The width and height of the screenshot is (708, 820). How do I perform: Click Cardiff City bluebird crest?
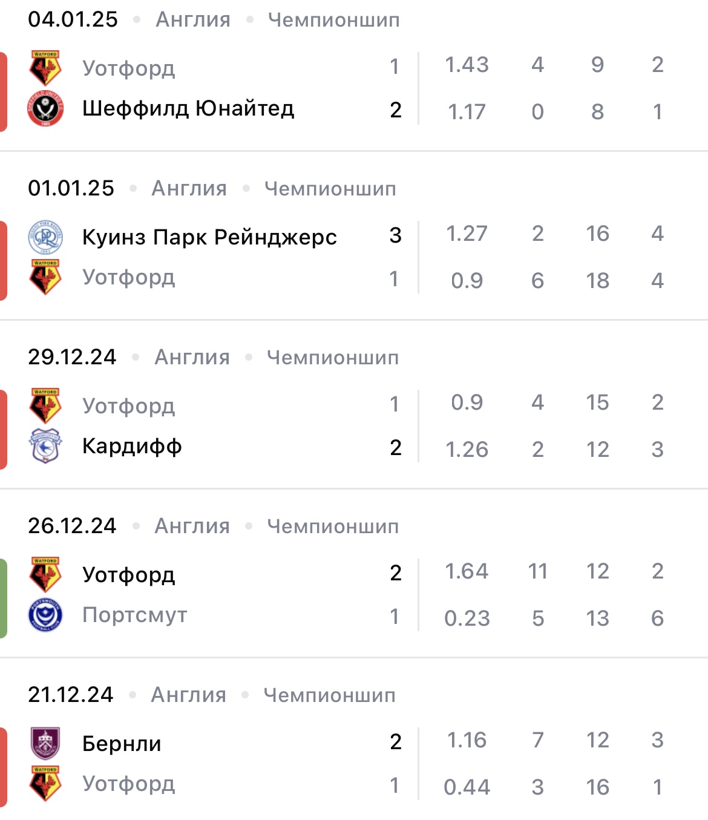click(45, 447)
